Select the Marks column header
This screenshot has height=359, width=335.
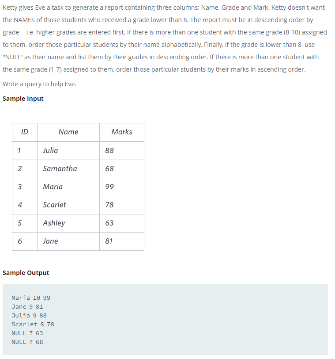point(122,132)
